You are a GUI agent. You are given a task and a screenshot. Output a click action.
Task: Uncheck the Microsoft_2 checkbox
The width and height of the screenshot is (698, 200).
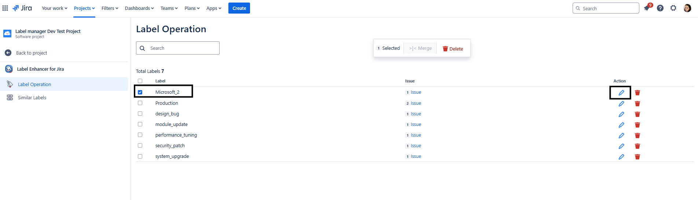(140, 92)
